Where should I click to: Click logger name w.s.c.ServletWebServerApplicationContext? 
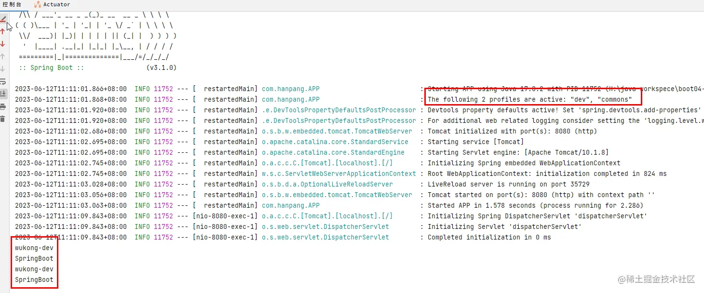[339, 173]
